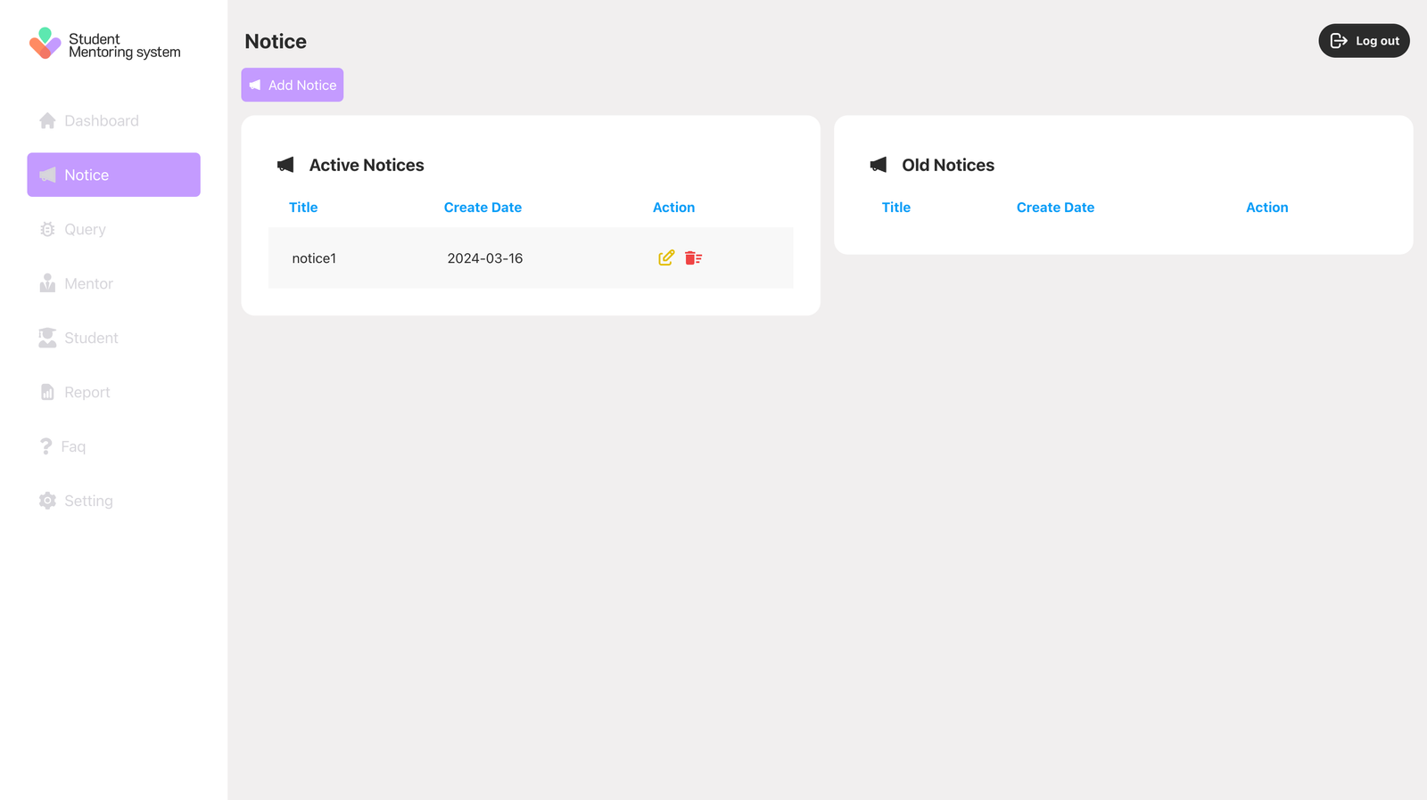Click the Add Notice button
The width and height of the screenshot is (1427, 800).
coord(292,85)
